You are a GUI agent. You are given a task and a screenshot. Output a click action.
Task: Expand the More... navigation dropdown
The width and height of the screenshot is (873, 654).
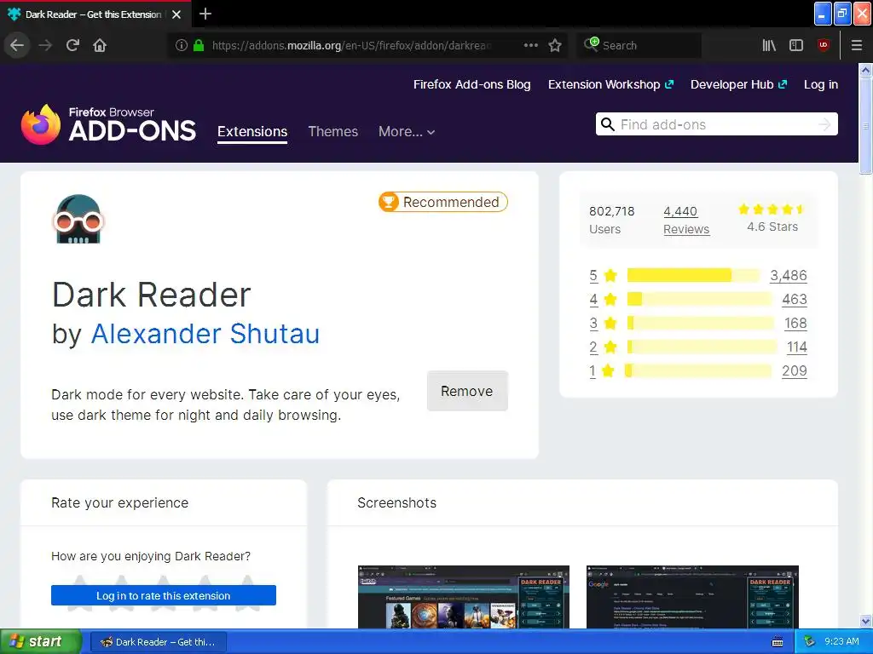click(x=407, y=132)
